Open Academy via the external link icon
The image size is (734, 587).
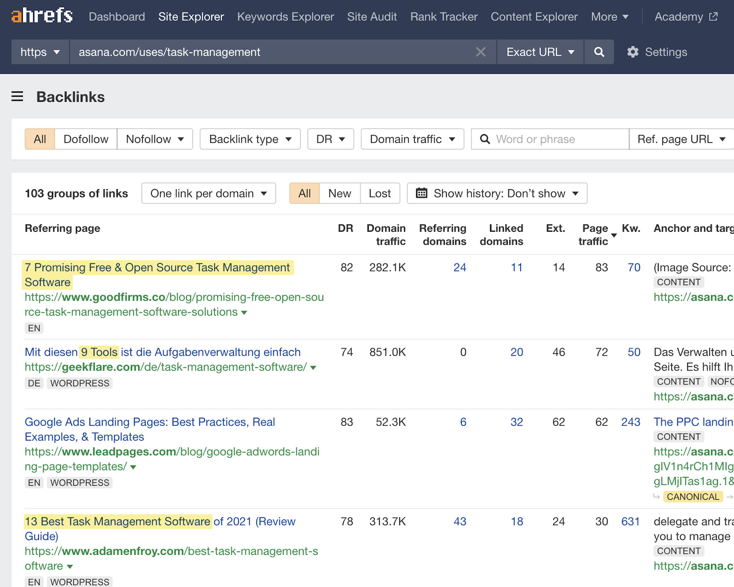[x=712, y=16]
